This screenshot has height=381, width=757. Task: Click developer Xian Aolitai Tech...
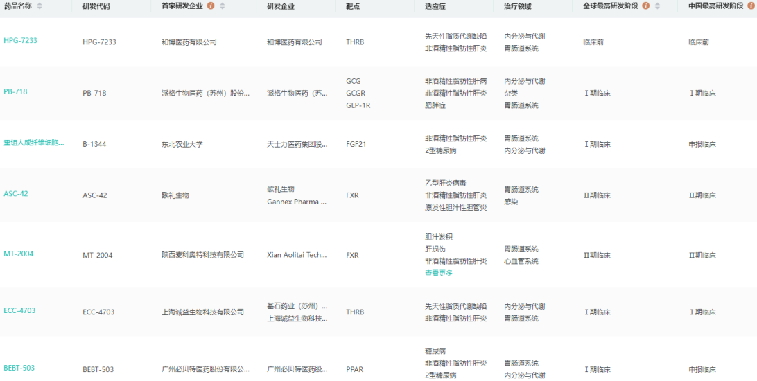(x=297, y=255)
